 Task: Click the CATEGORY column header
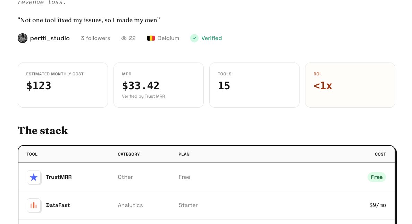[x=129, y=154]
